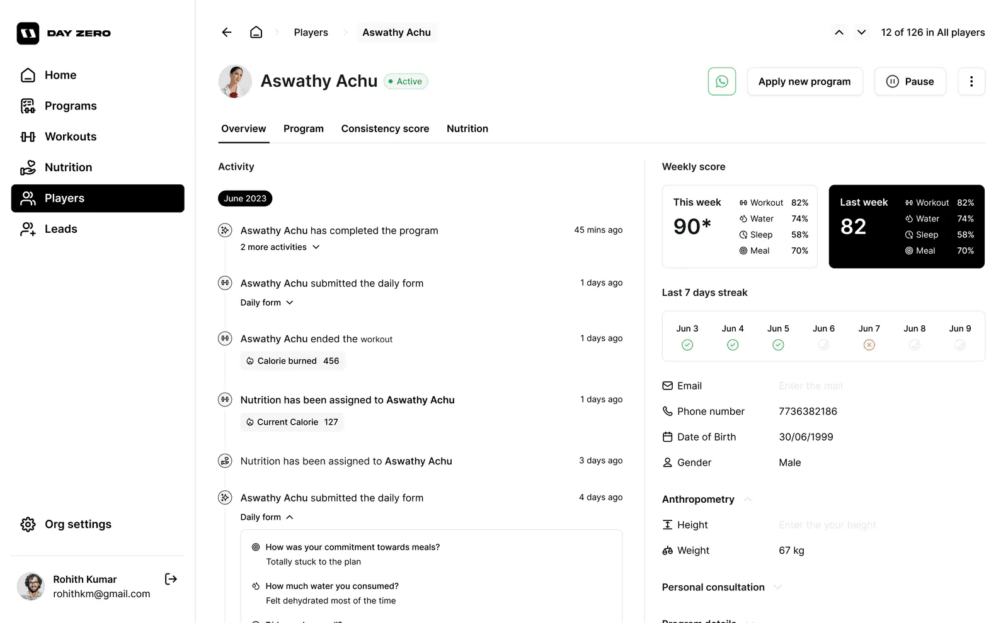Open the Consistency score tab
This screenshot has width=1008, height=623.
click(x=385, y=128)
